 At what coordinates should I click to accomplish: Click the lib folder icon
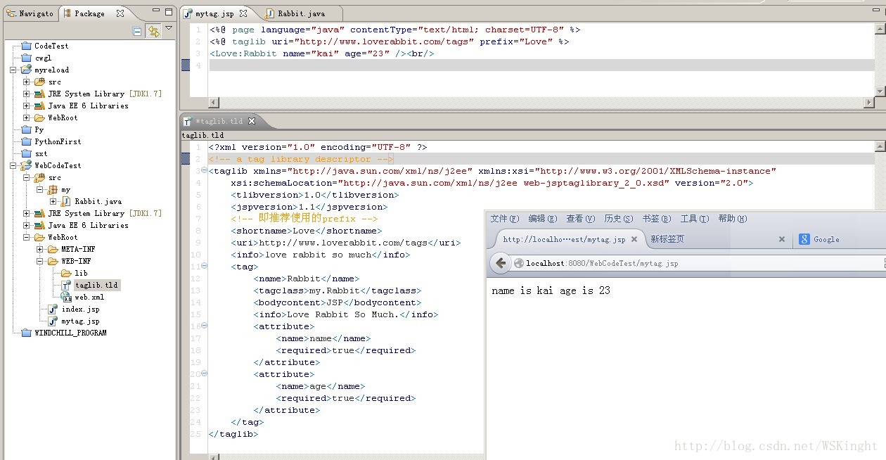(x=66, y=273)
